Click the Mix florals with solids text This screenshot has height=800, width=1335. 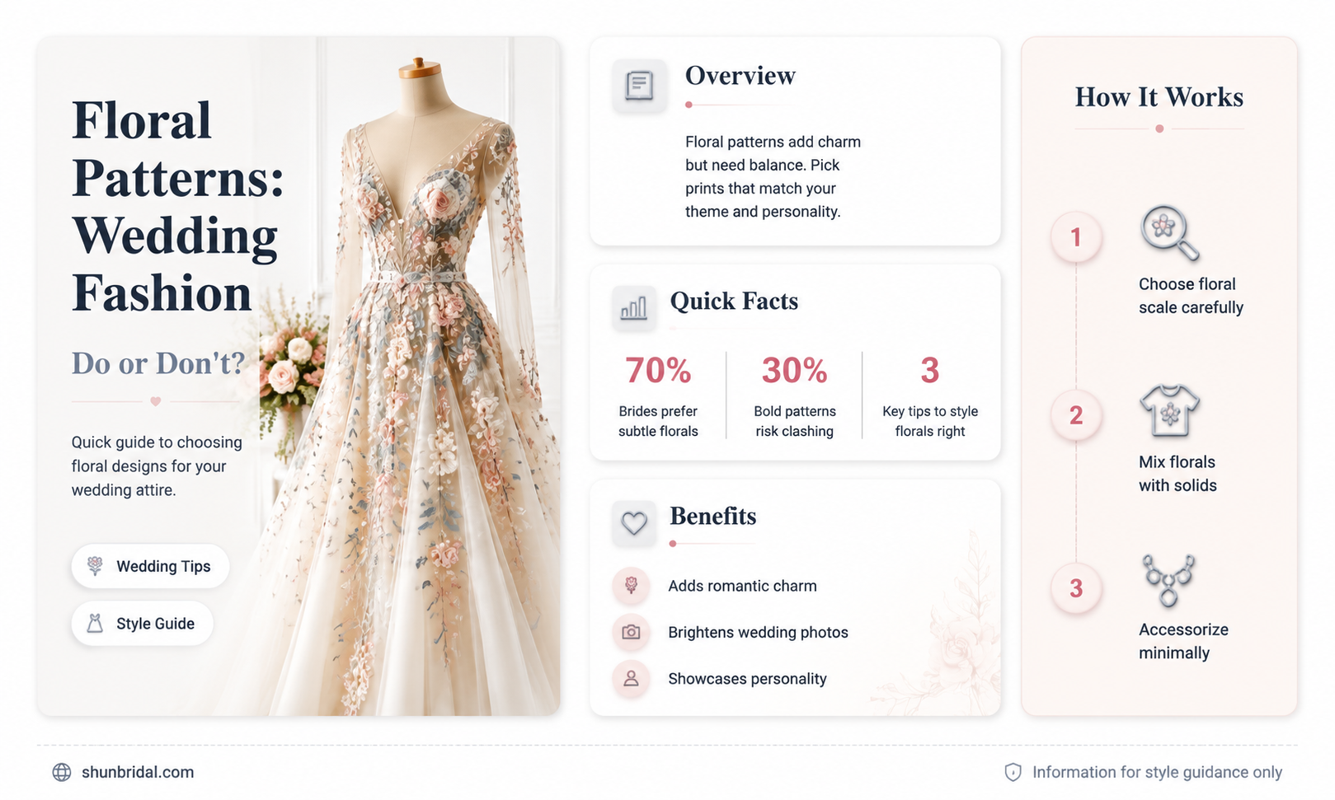[1178, 474]
